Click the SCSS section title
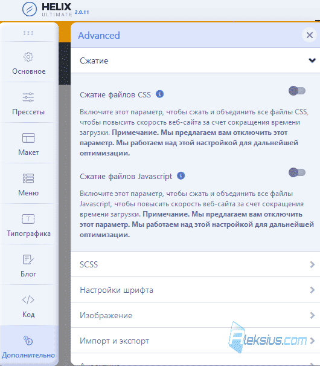The width and height of the screenshot is (320, 366). pyautogui.click(x=89, y=264)
